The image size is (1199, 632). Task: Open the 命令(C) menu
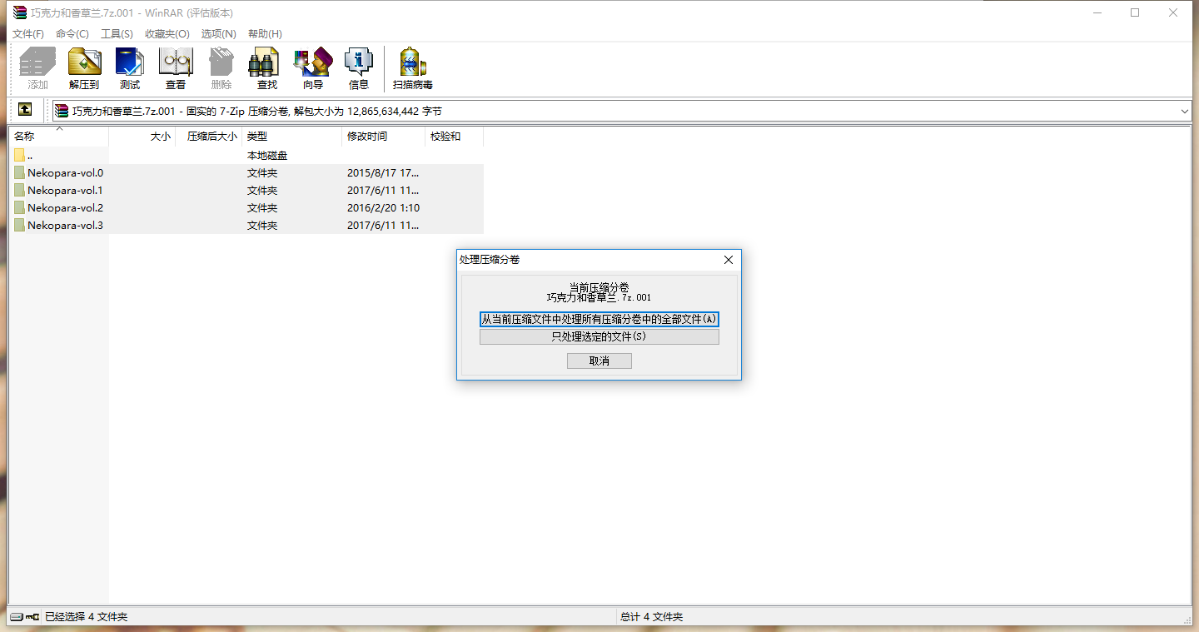click(x=72, y=34)
